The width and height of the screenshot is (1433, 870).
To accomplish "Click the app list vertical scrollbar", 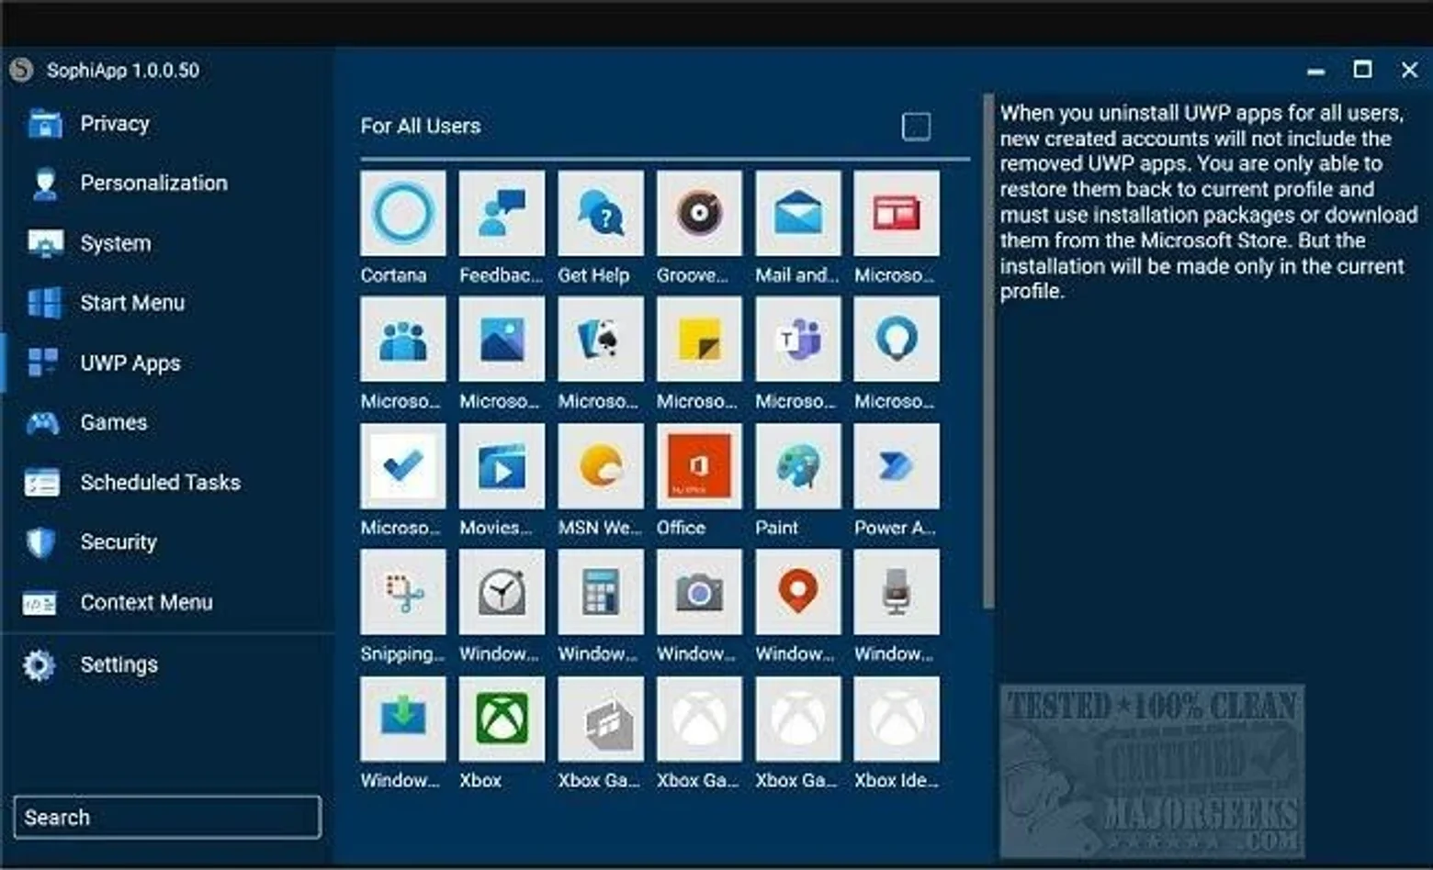I will tap(988, 351).
